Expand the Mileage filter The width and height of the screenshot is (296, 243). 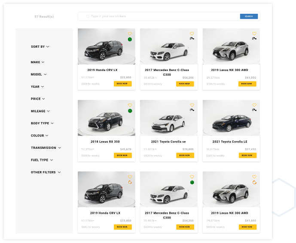(x=40, y=111)
